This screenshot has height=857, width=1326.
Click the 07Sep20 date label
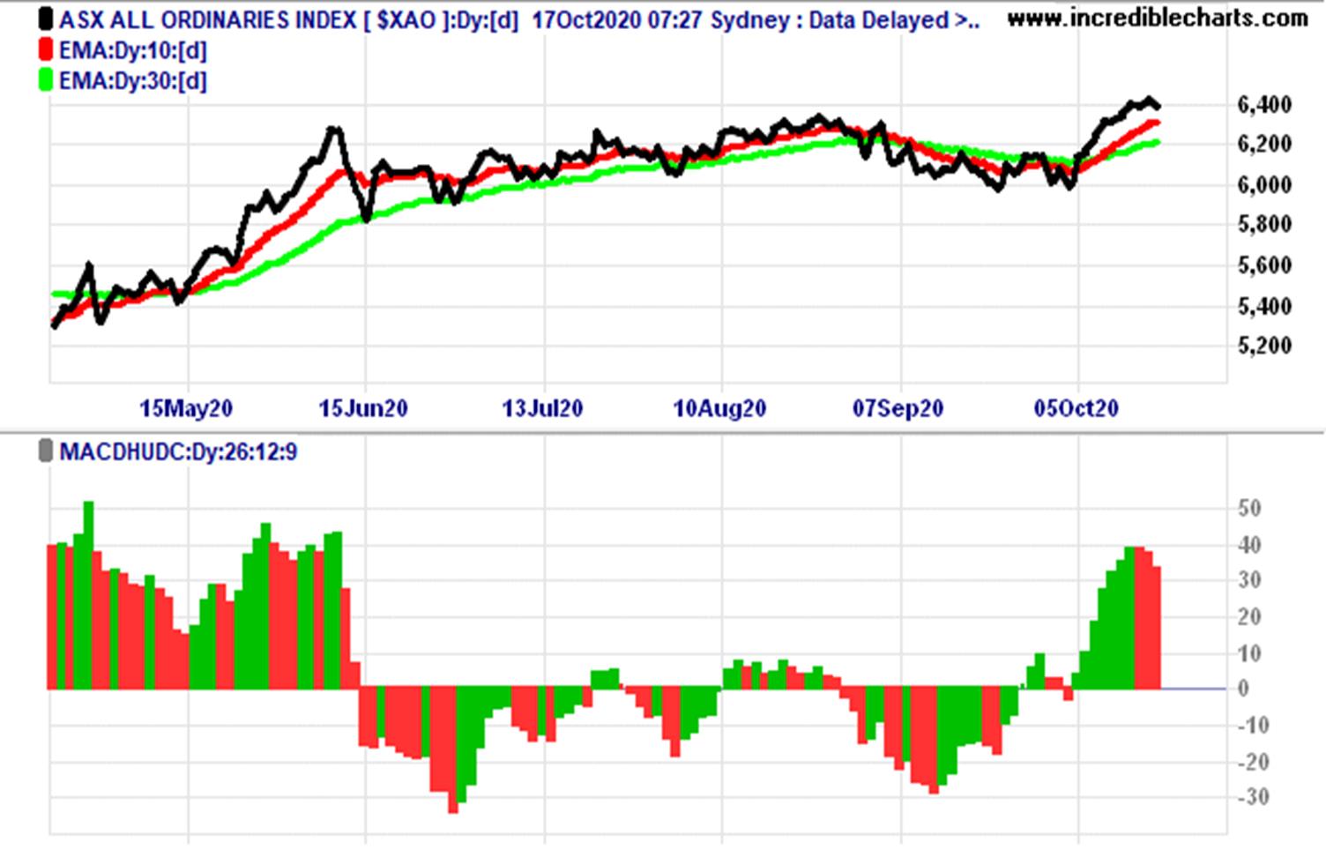pos(898,408)
